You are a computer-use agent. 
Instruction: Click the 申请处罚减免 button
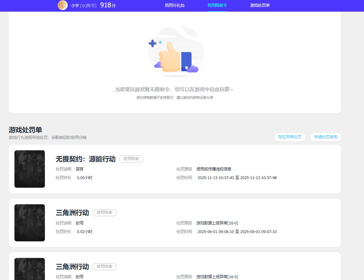326,137
